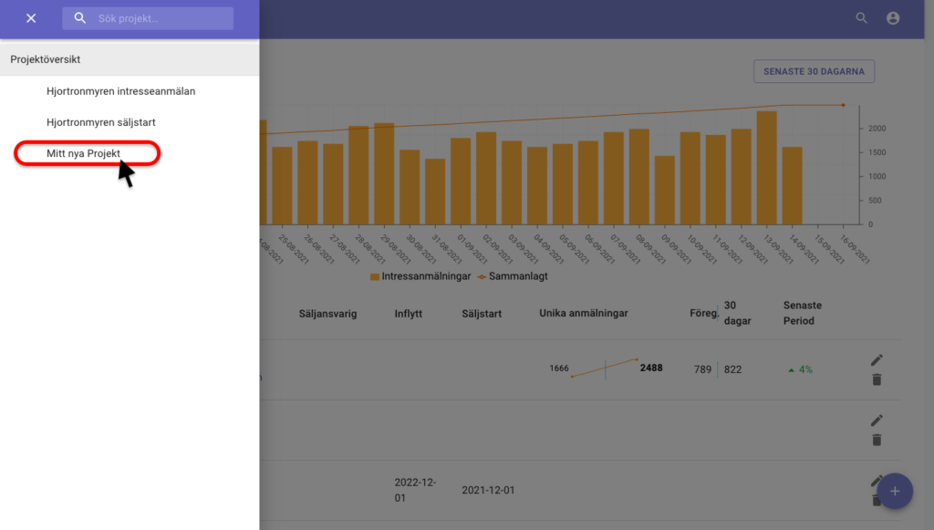
Task: Edit the first project row pencil icon
Action: click(x=877, y=359)
